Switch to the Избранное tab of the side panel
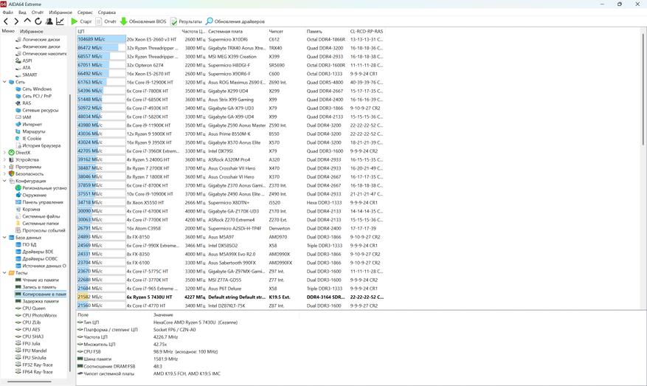 pyautogui.click(x=32, y=31)
